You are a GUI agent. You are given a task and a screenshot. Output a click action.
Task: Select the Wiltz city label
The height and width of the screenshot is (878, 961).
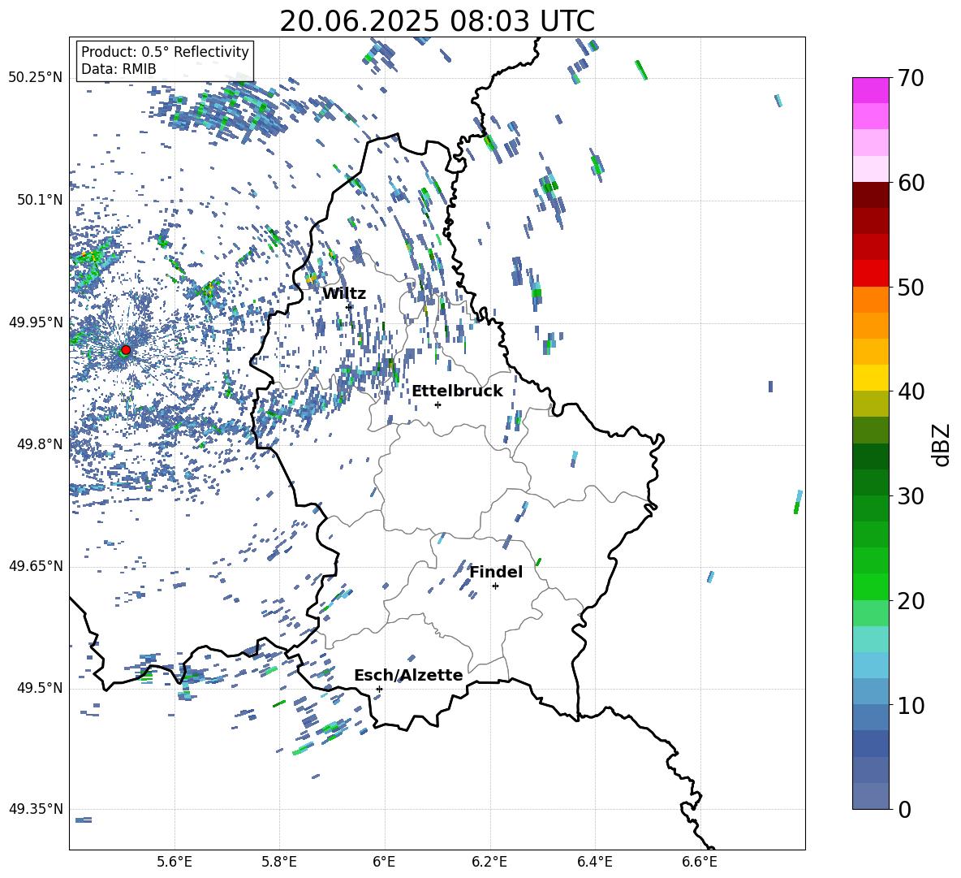click(344, 294)
